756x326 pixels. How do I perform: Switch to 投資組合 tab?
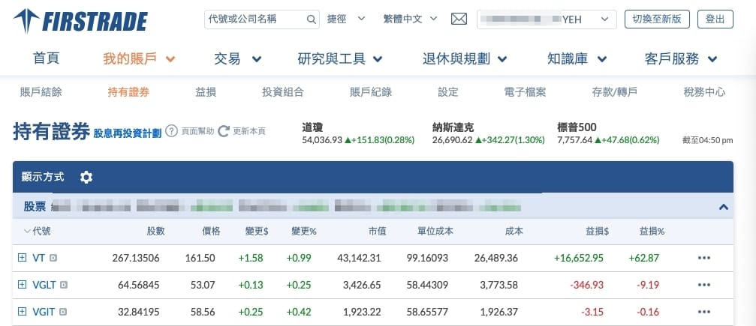coord(283,92)
